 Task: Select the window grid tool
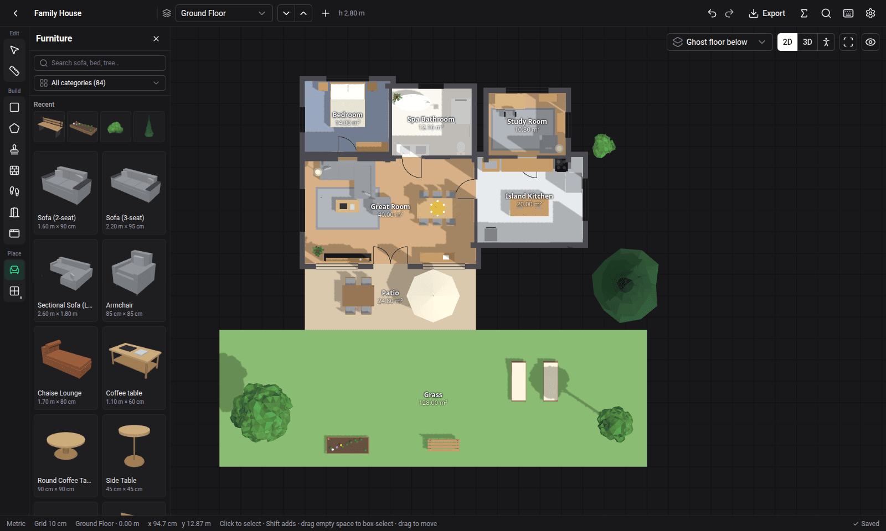coord(14,170)
